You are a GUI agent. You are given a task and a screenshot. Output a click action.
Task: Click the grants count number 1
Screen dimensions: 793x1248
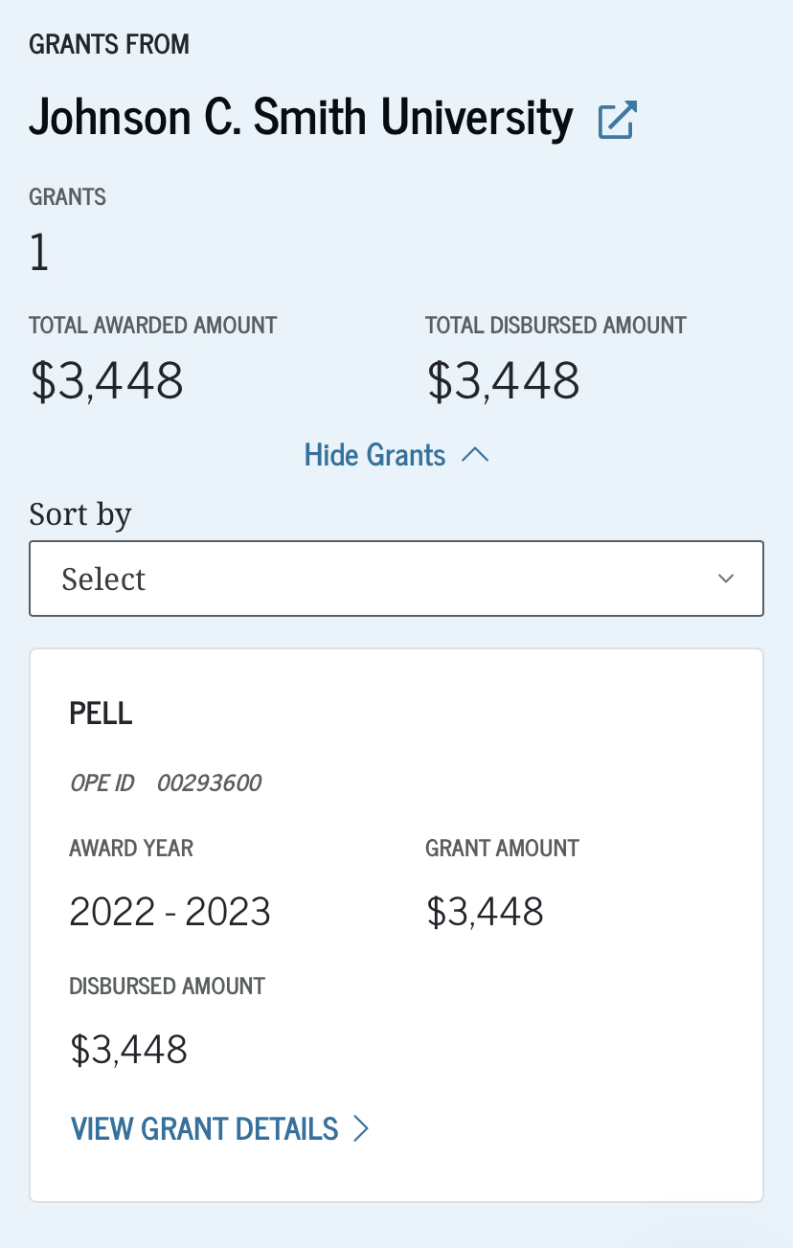(x=39, y=254)
